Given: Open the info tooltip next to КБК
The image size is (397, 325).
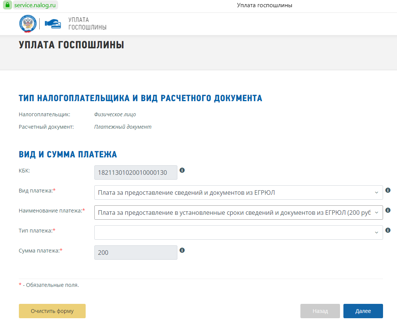Looking at the screenshot, I should (x=182, y=170).
